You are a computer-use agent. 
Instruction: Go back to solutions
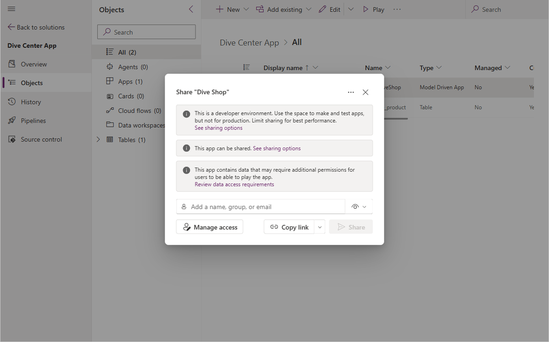point(36,27)
